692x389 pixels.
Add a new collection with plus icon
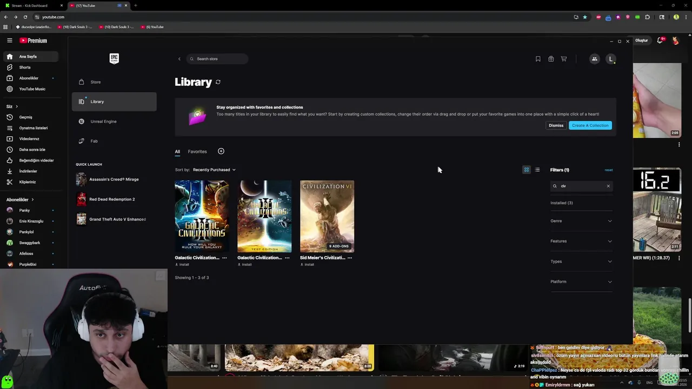click(x=221, y=151)
